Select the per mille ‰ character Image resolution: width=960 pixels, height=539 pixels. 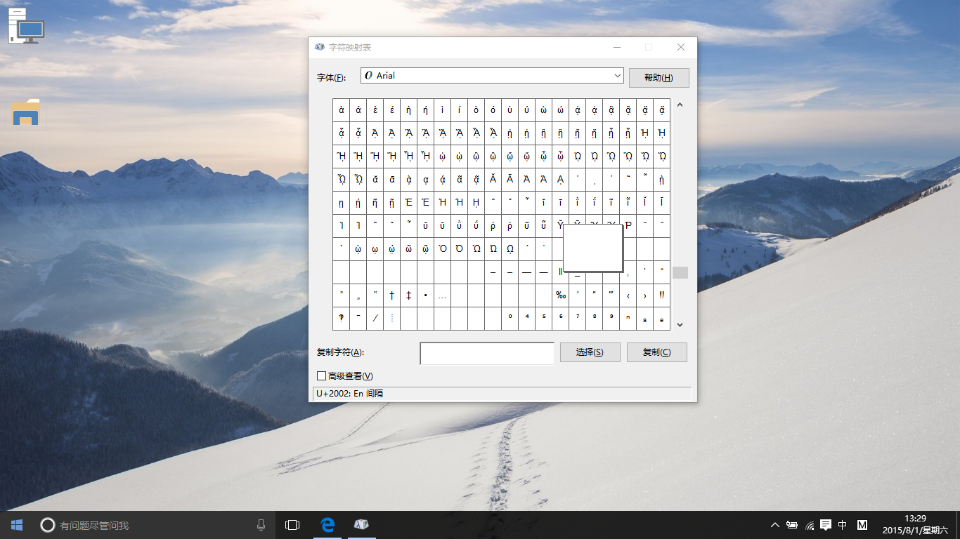561,295
